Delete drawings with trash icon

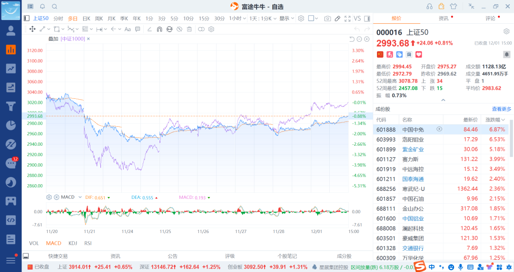(x=189, y=29)
